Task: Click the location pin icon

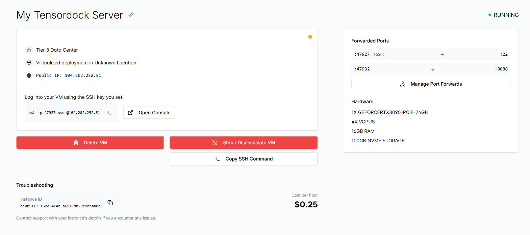Action: click(29, 63)
